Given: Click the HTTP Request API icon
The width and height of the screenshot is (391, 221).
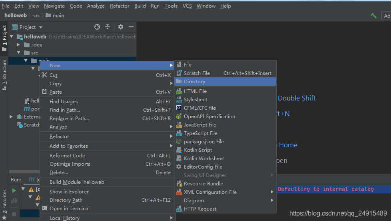Looking at the screenshot, I should 179,209.
